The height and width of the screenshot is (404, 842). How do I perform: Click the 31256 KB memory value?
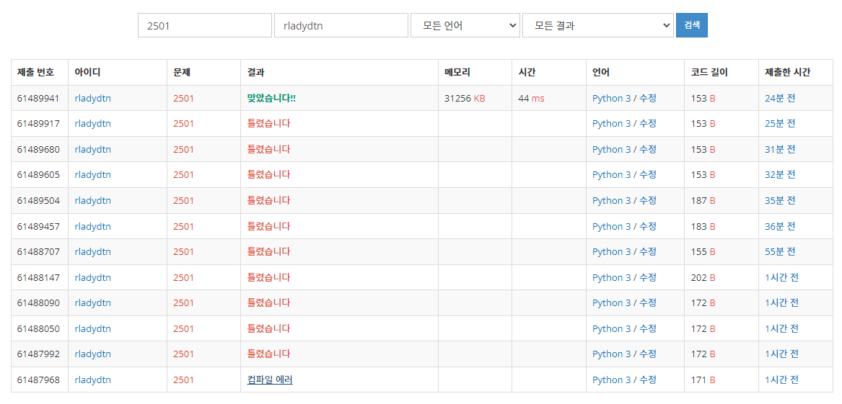point(465,98)
